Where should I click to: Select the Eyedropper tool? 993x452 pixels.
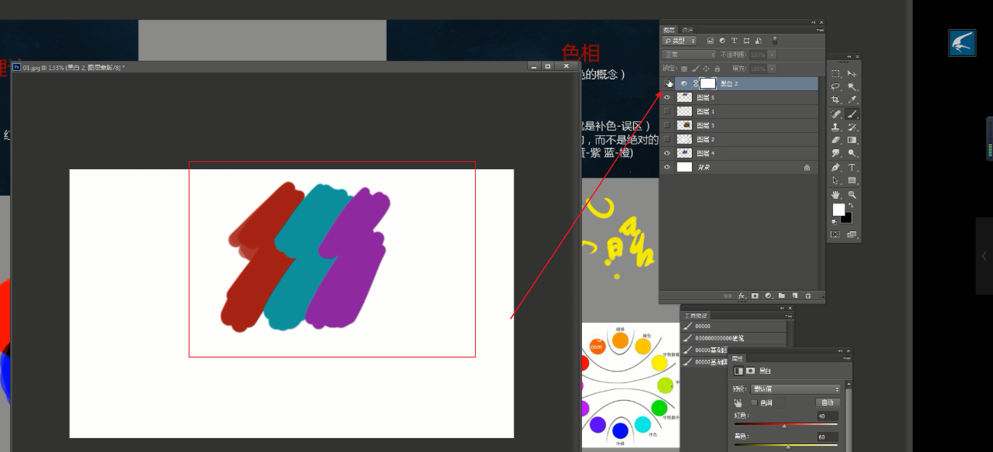(852, 100)
